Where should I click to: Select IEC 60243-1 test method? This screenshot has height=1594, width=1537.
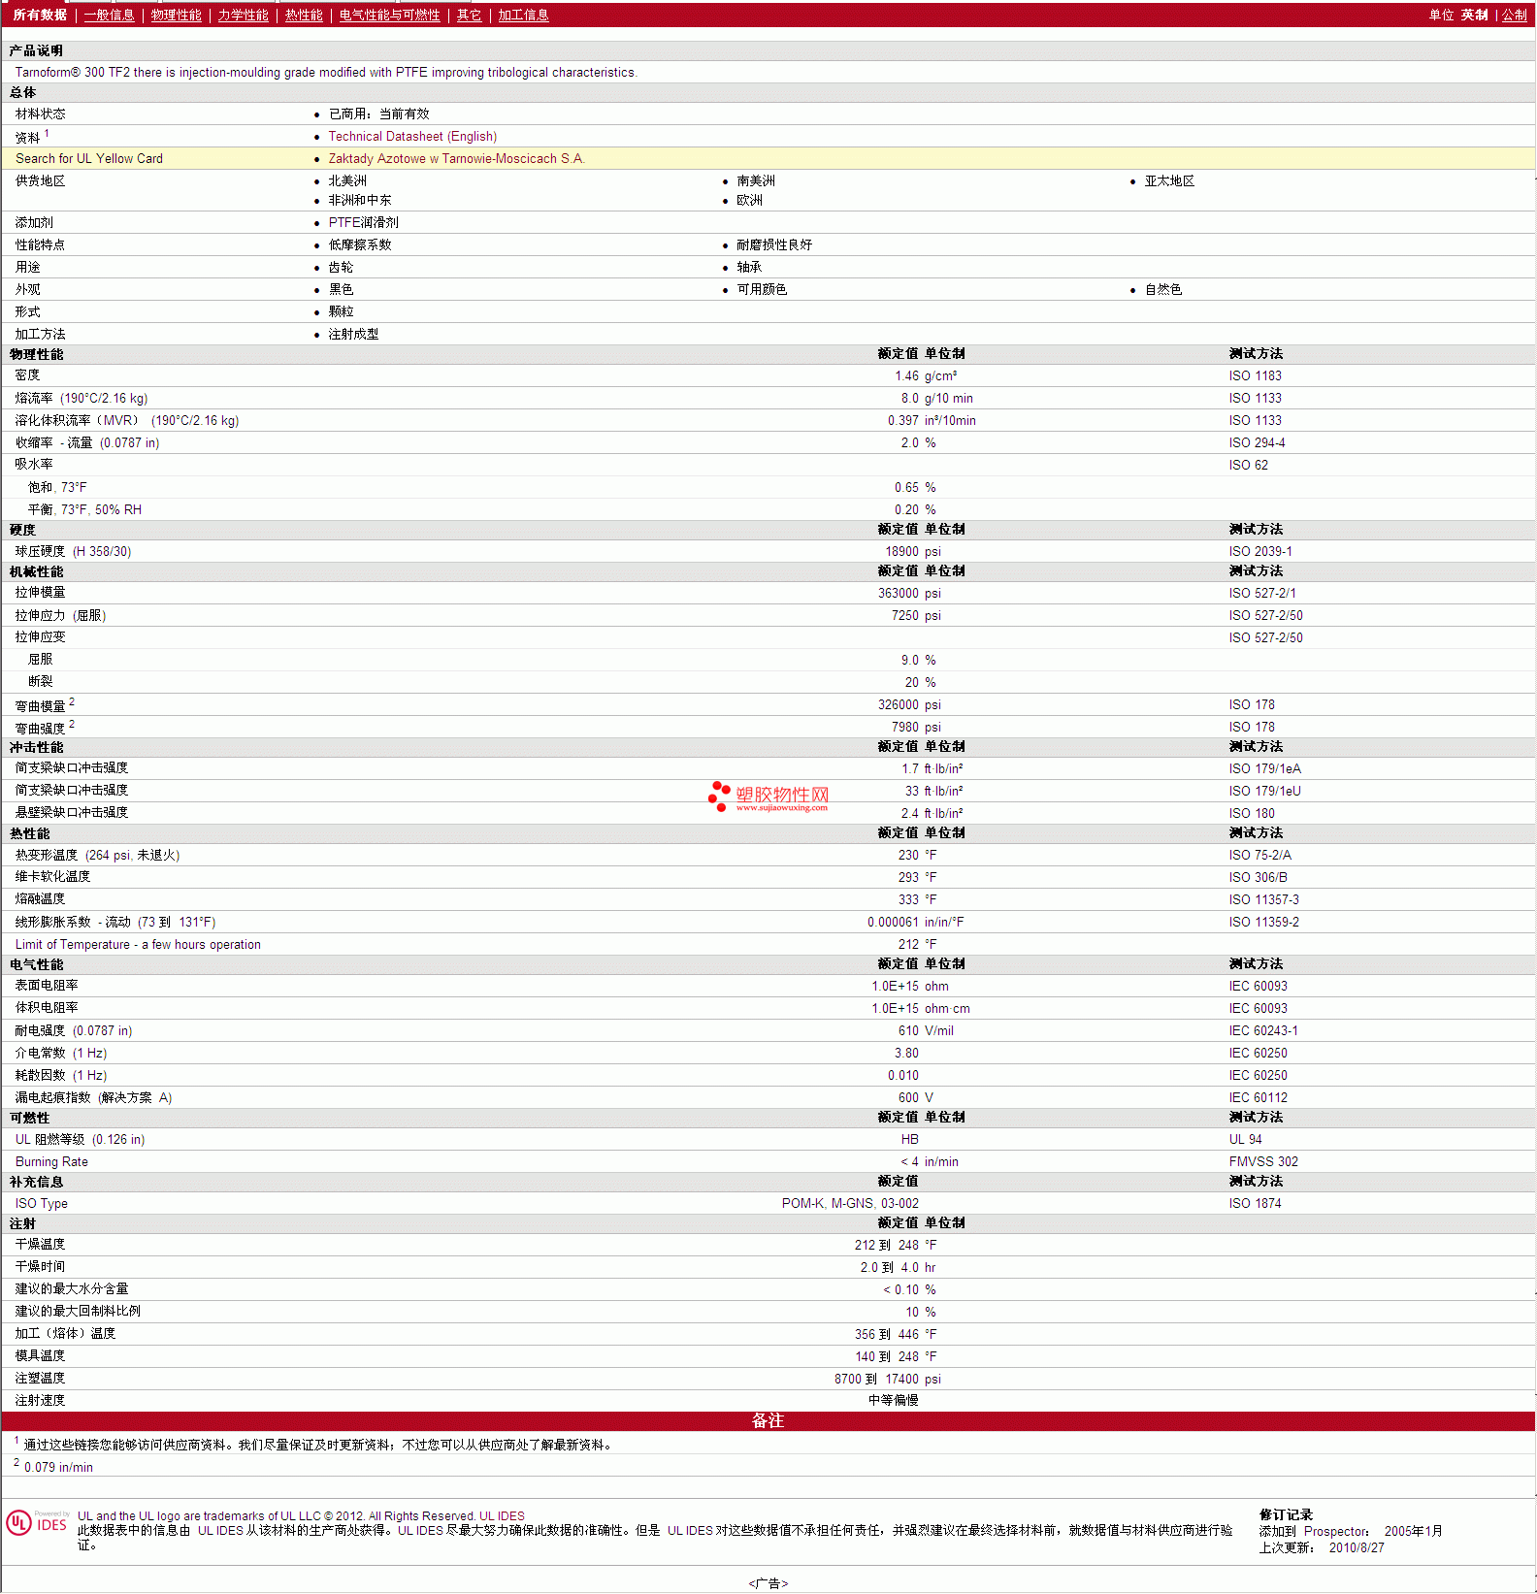tap(1263, 1031)
